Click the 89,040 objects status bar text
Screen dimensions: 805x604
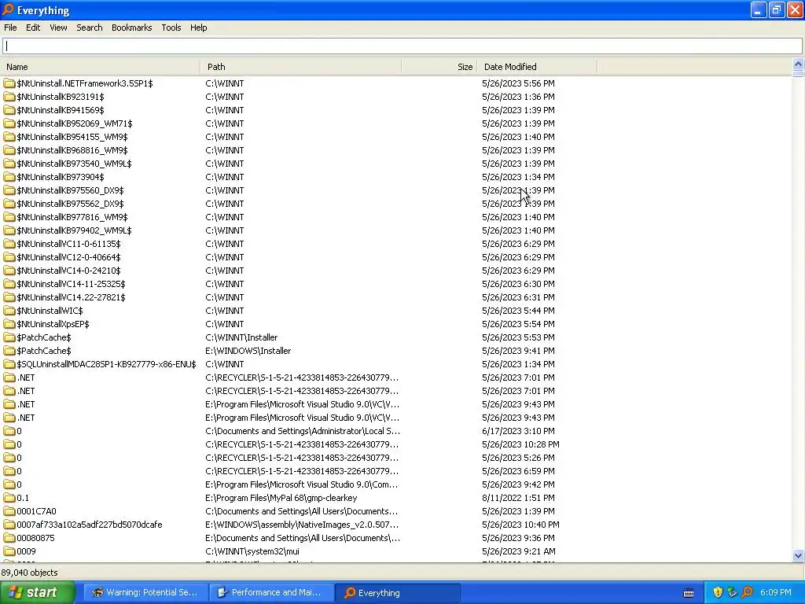(x=29, y=573)
